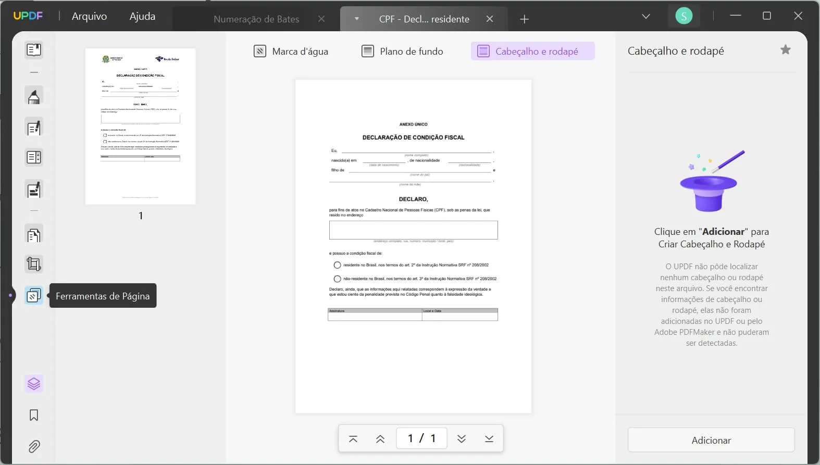820x465 pixels.
Task: Open the fill and sign tool in sidebar
Action: click(x=34, y=190)
